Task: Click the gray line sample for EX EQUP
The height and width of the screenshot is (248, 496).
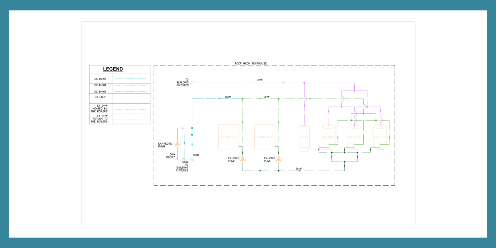Action: pyautogui.click(x=130, y=97)
